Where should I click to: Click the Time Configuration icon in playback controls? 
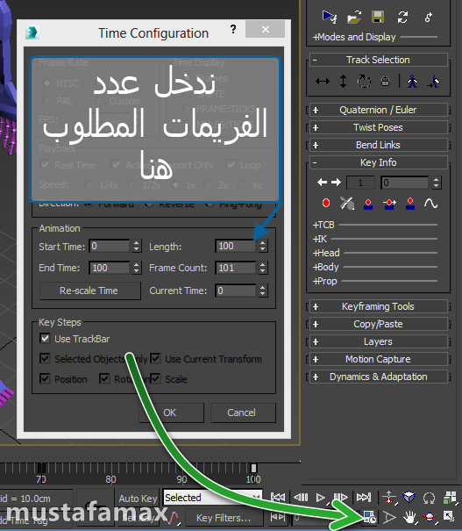click(369, 517)
